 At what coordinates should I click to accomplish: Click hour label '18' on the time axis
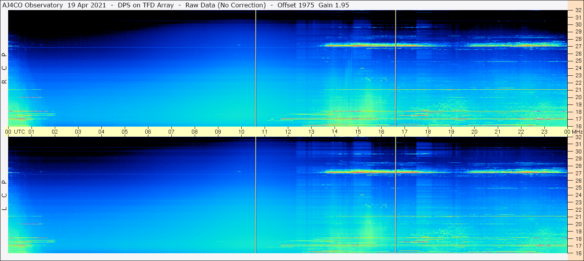coord(428,132)
